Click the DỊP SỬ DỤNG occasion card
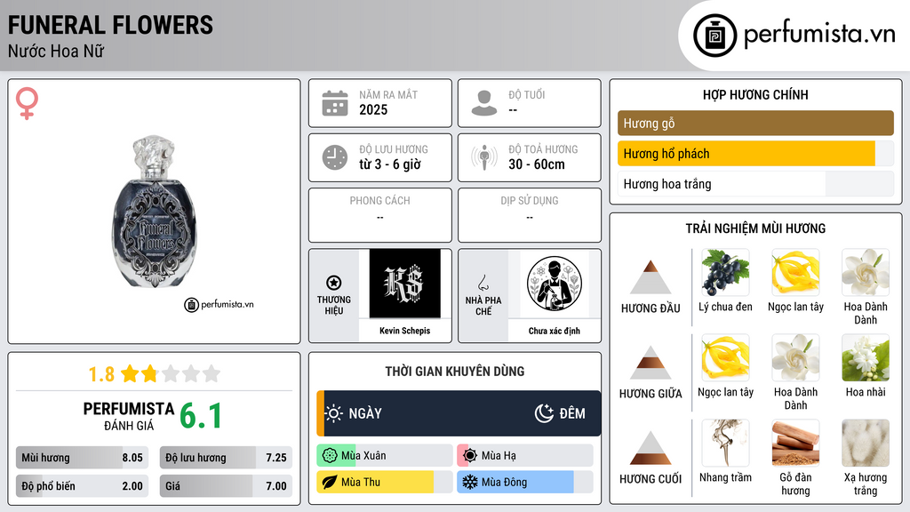Screen dimensions: 910x512 pos(530,215)
